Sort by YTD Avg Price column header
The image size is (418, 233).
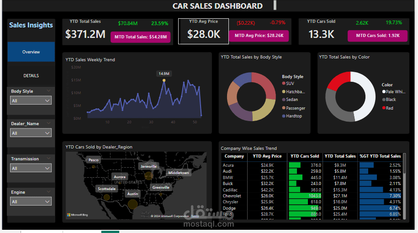pos(267,156)
